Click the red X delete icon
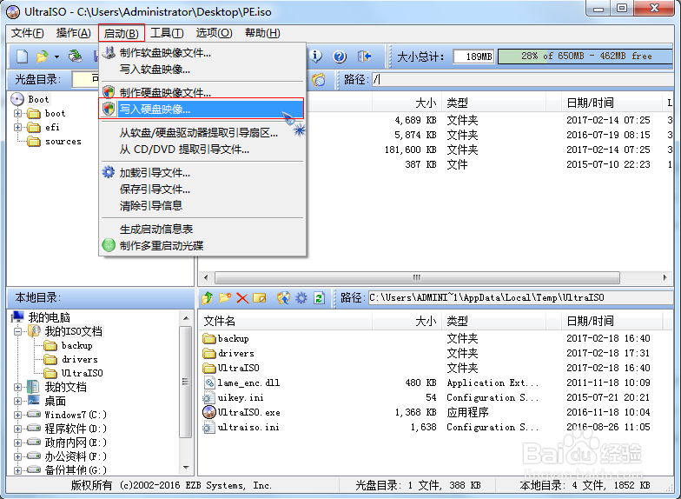The image size is (681, 499). (242, 297)
